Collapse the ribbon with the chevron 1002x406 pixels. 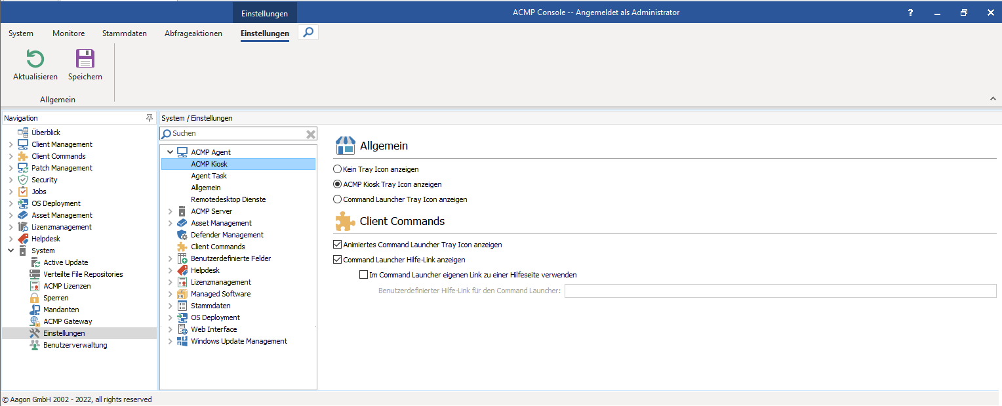tap(992, 98)
